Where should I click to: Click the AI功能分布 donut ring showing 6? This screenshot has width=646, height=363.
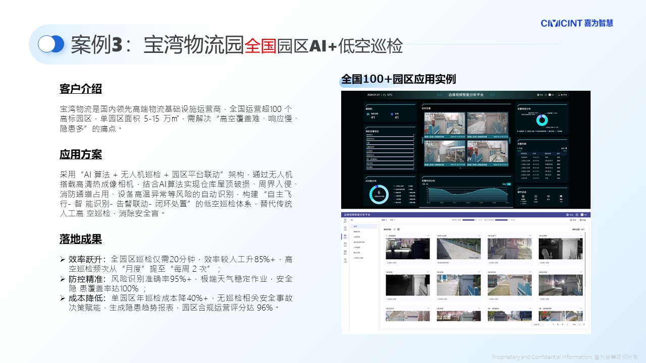click(379, 194)
